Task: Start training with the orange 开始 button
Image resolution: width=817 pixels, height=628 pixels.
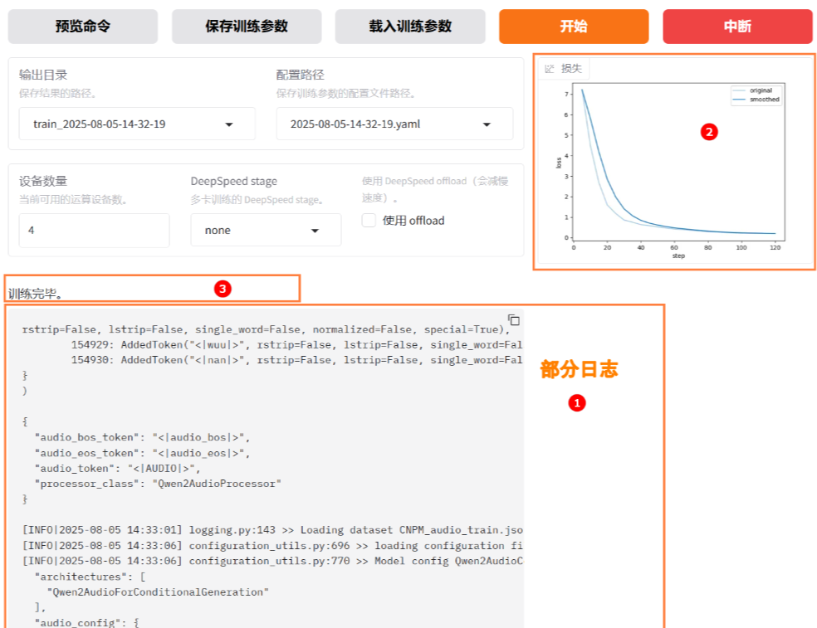Action: [x=574, y=26]
